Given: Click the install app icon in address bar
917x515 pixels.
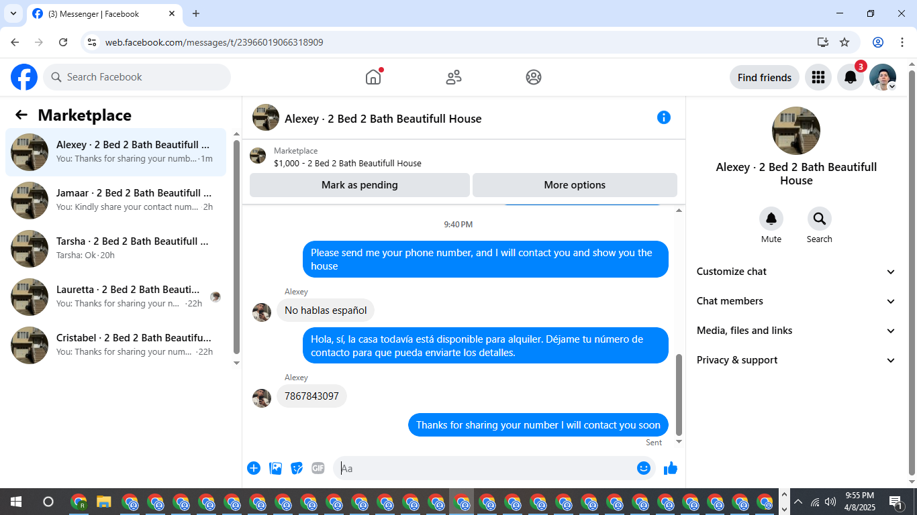Looking at the screenshot, I should coord(823,42).
